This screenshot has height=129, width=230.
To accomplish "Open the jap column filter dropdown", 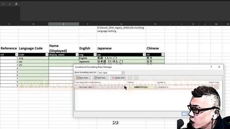I will click(x=144, y=54).
